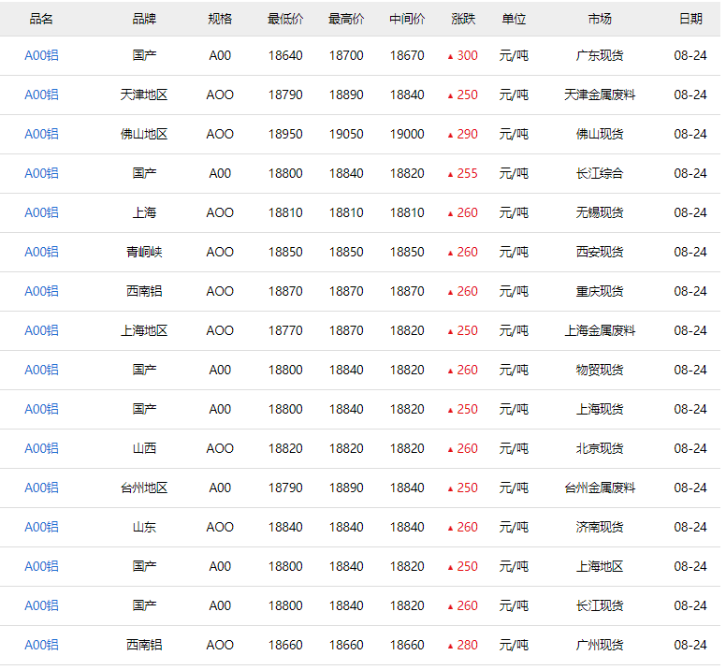
Task: Click the 品名 column header
Action: point(41,19)
